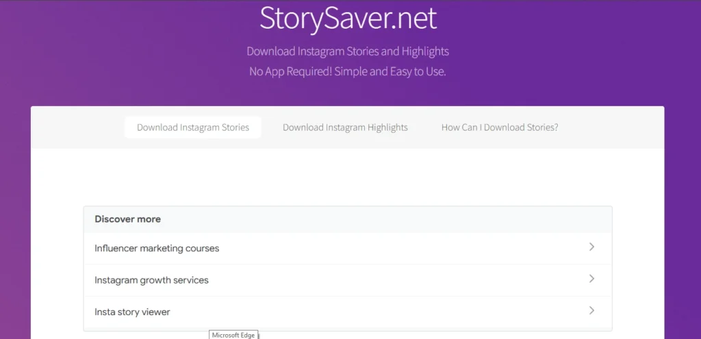
Task: Open Instagram growth services link
Action: click(347, 280)
